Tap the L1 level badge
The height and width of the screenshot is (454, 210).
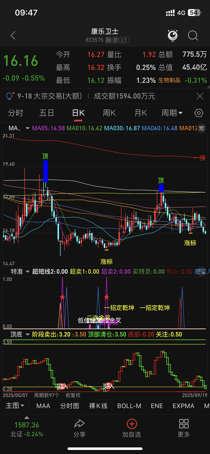(124, 40)
